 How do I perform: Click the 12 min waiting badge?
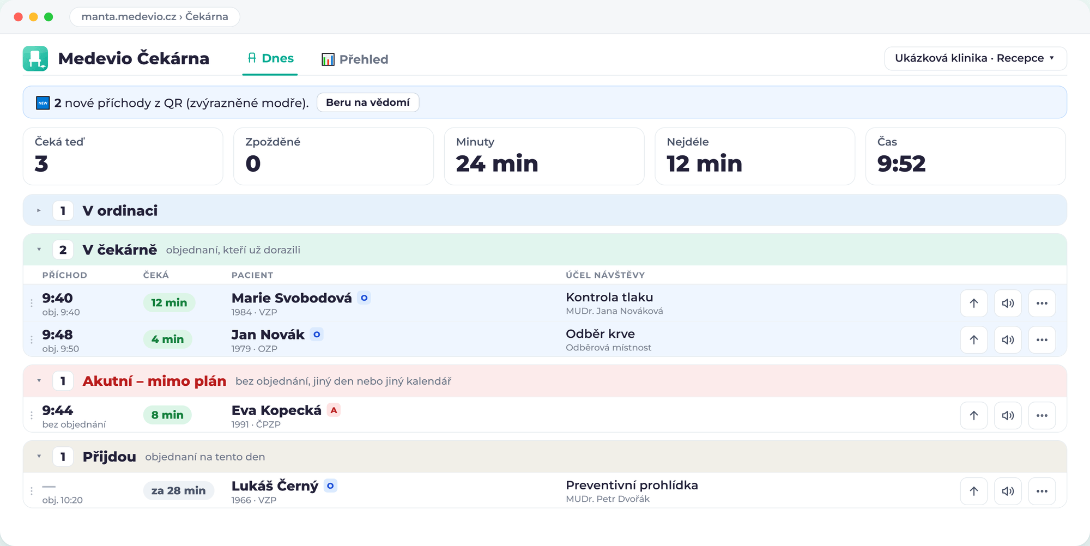pos(169,303)
